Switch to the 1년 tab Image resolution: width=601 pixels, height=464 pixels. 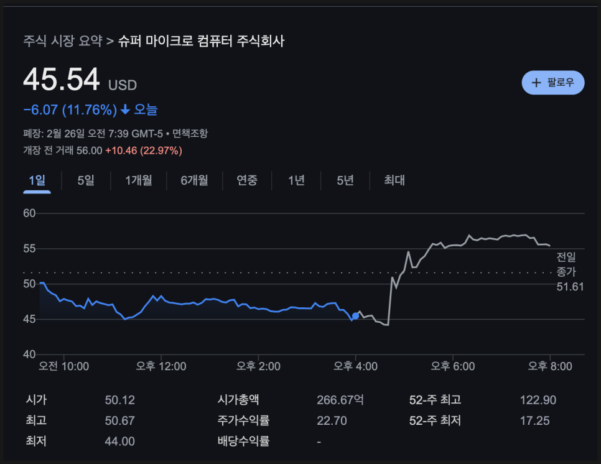296,180
